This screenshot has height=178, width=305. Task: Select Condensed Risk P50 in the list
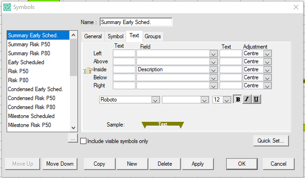[x=38, y=98]
